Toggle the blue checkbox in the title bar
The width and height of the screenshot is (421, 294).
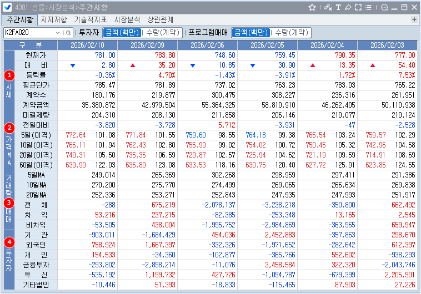pos(7,7)
